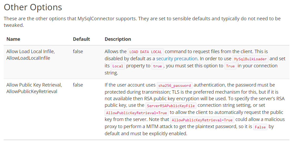The image size is (291, 141).
Task: Click the capitalized "True" code value
Action: tap(230, 66)
